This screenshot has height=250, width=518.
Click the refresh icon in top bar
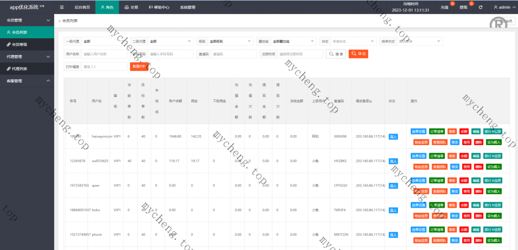(x=481, y=8)
